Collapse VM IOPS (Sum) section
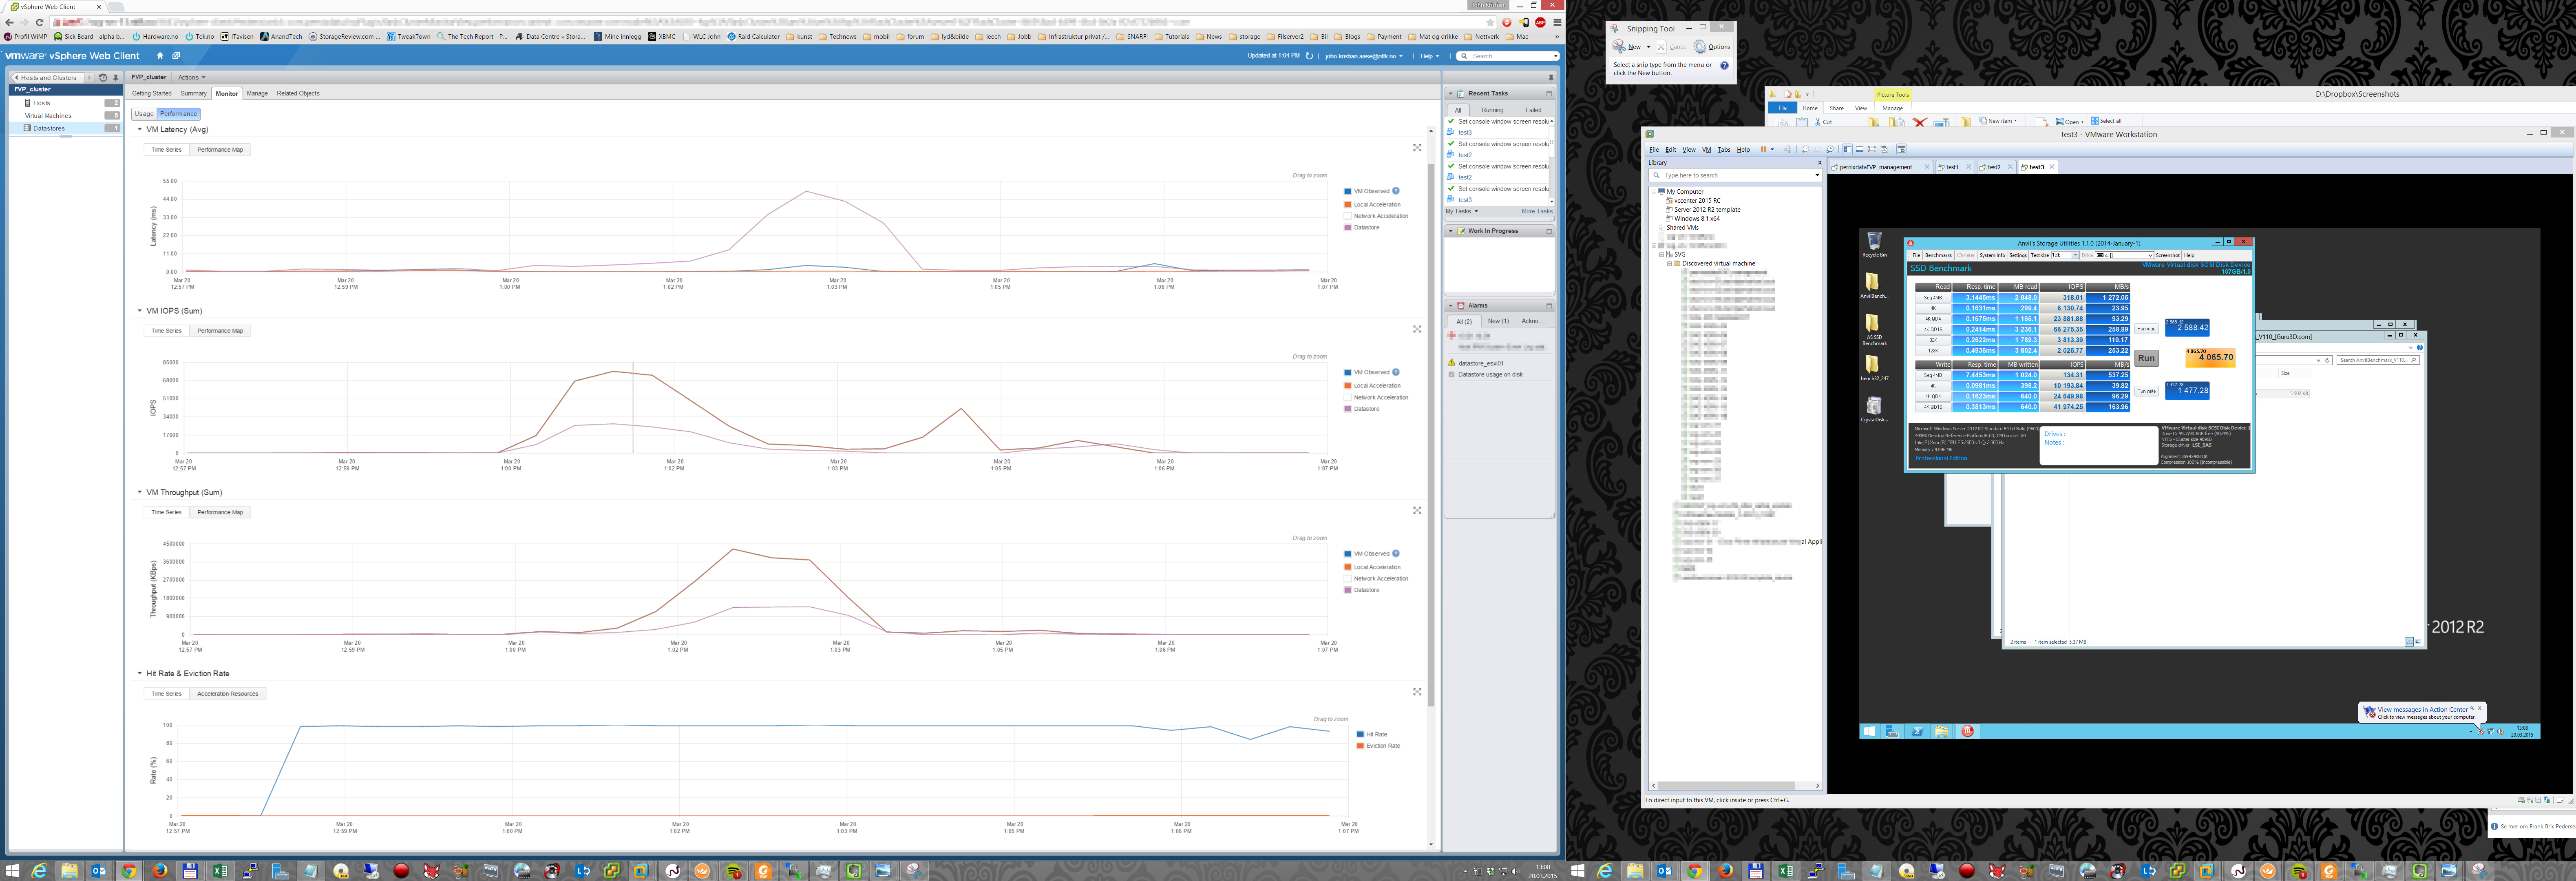The height and width of the screenshot is (881, 2576). tap(140, 311)
